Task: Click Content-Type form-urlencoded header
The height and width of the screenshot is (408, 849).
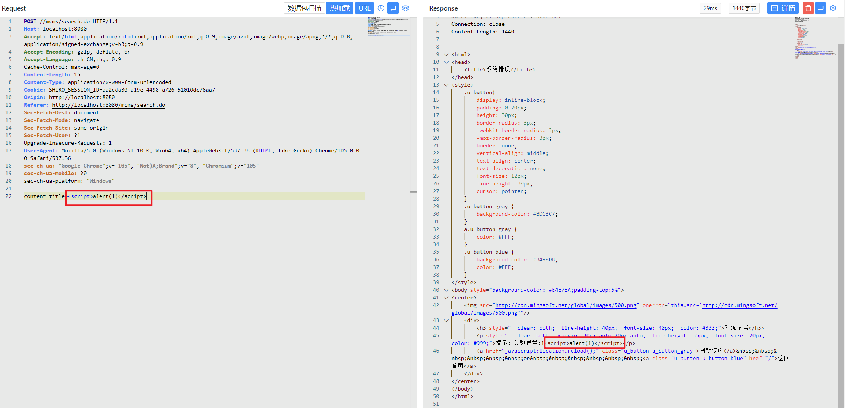Action: tap(98, 82)
